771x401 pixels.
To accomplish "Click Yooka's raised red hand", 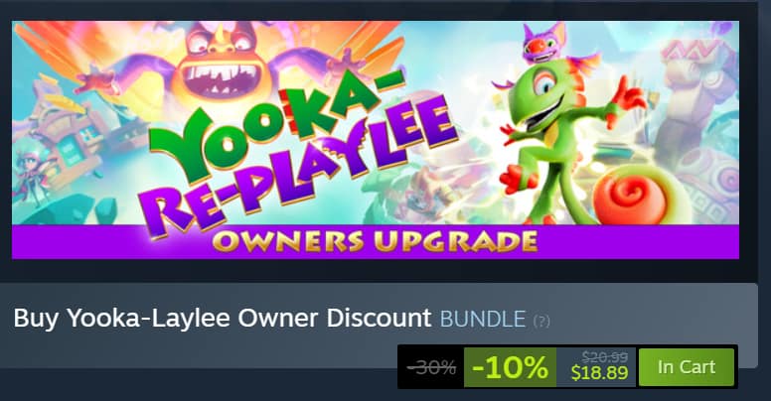I will pyautogui.click(x=631, y=93).
